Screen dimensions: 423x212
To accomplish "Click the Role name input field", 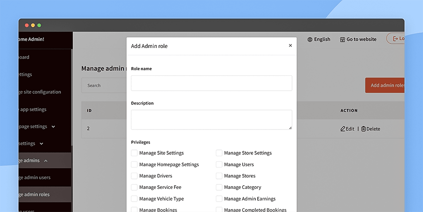I will pos(212,83).
